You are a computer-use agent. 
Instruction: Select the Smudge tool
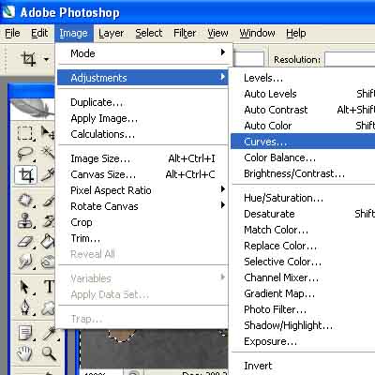pyautogui.click(x=25, y=262)
